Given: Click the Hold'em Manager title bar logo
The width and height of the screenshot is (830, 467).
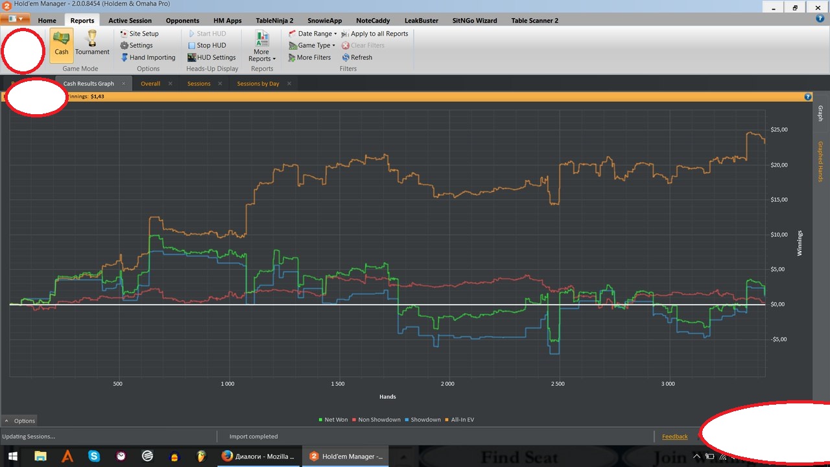Looking at the screenshot, I should [x=6, y=6].
